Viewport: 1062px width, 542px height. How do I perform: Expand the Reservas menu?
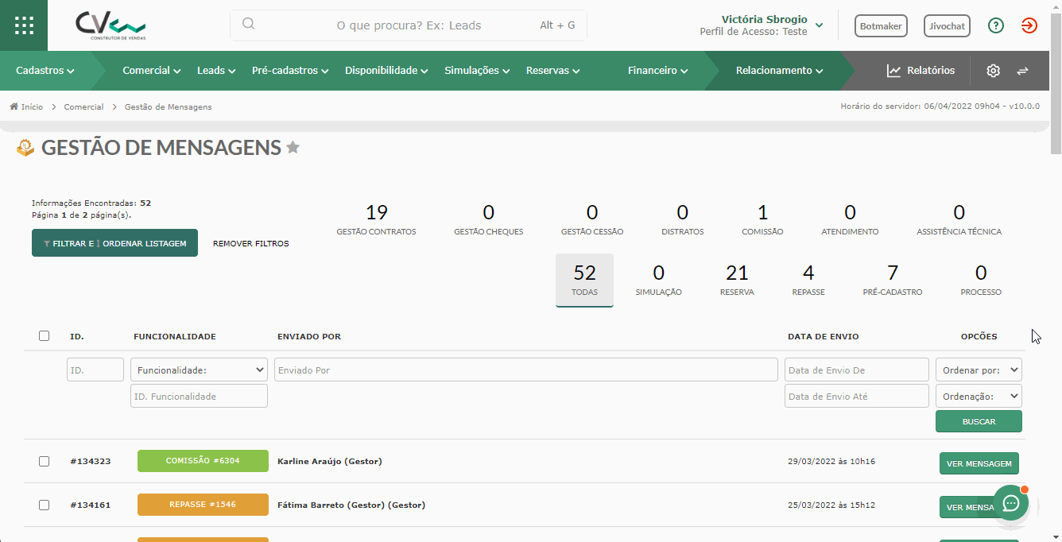coord(552,71)
